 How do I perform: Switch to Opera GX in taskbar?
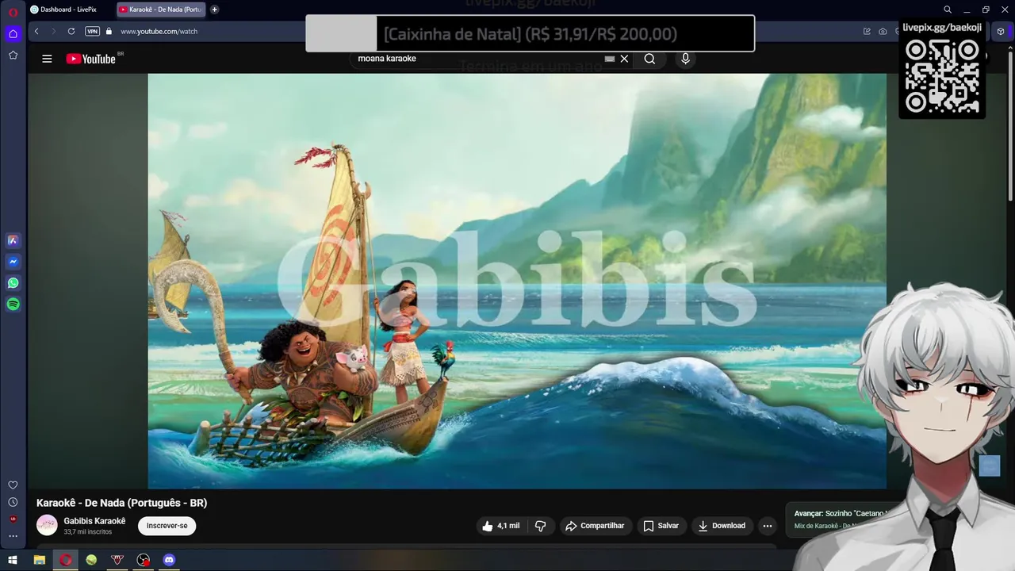[65, 560]
